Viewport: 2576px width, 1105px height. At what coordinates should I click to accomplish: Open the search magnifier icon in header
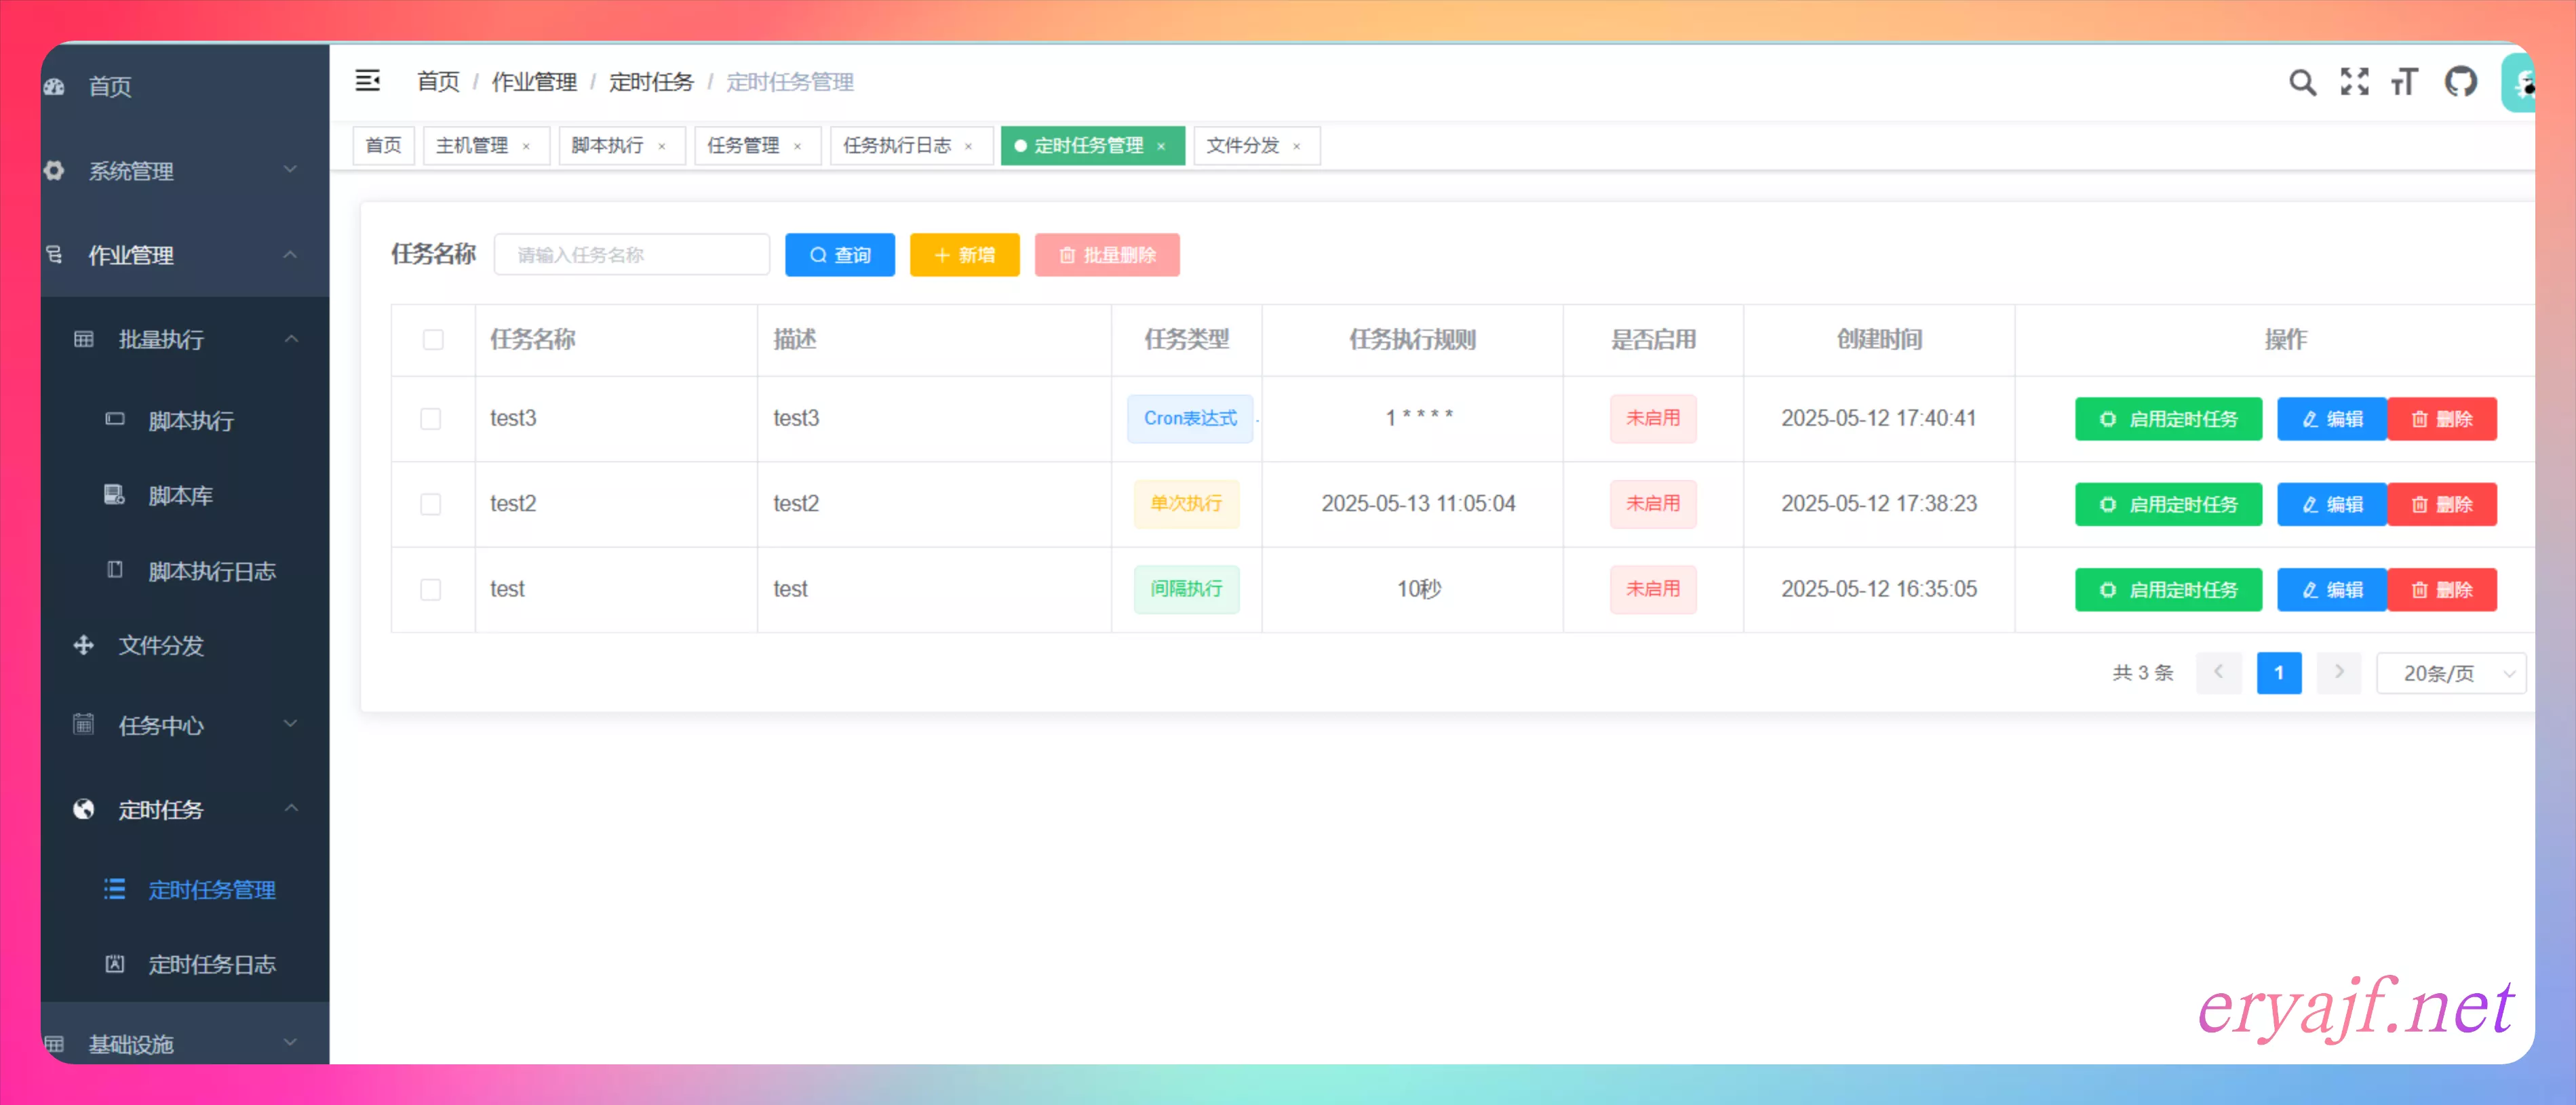(2302, 82)
